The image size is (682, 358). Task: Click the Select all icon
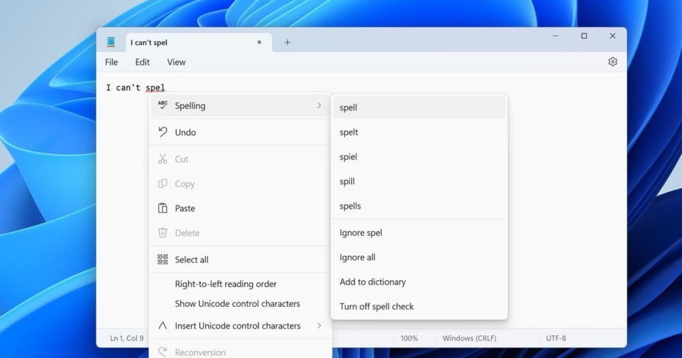coord(161,259)
